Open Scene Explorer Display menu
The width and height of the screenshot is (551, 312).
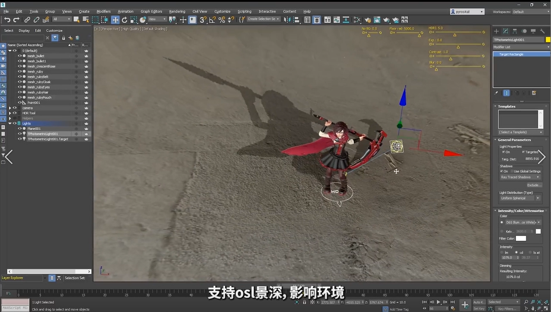24,30
